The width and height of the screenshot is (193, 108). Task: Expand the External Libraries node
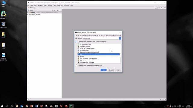coord(28,15)
